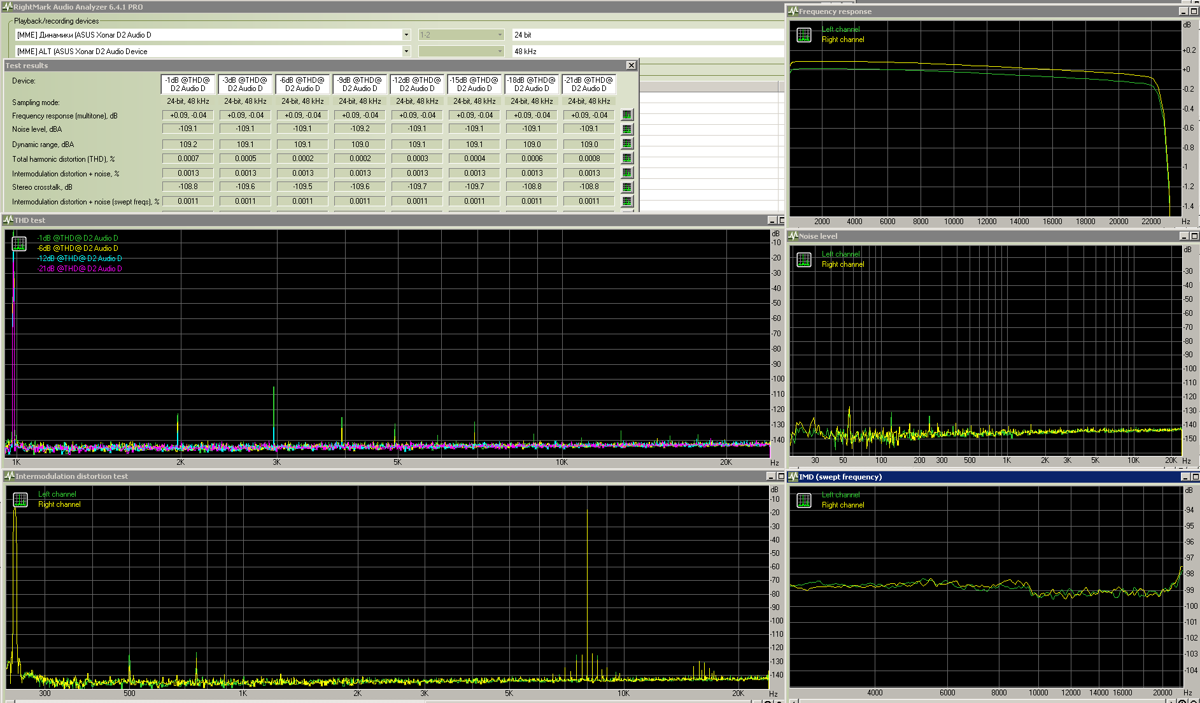Click stereo crosstalk -109.7 in -12dB column
Screen dimensions: 1200x703
(x=417, y=187)
